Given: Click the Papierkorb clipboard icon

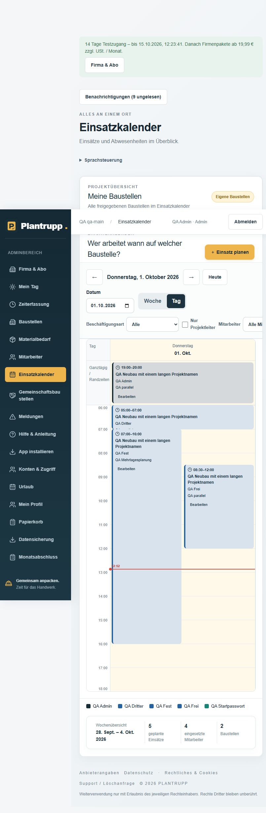Looking at the screenshot, I should pos(13,522).
